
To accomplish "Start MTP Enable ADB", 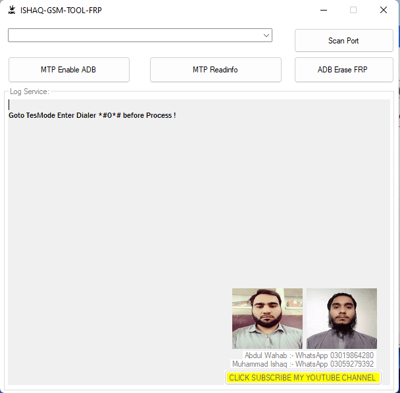I will (69, 70).
